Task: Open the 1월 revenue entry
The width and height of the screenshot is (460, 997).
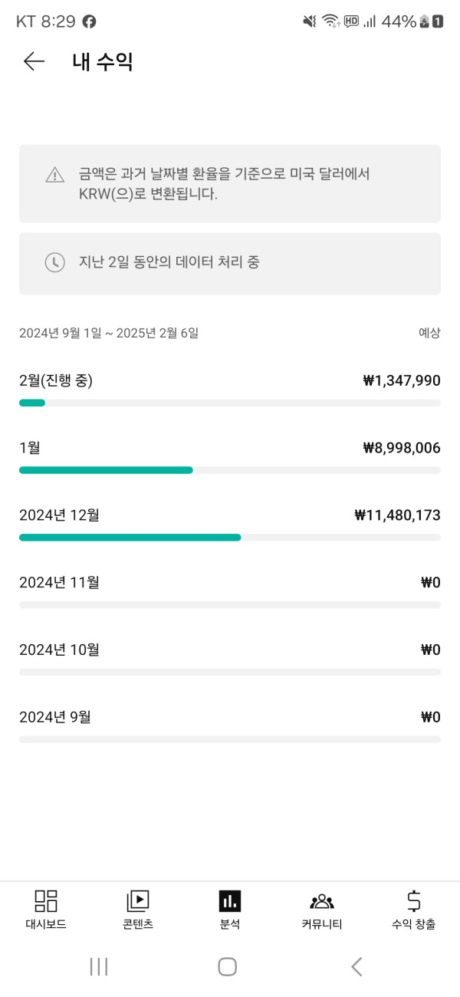Action: tap(229, 448)
